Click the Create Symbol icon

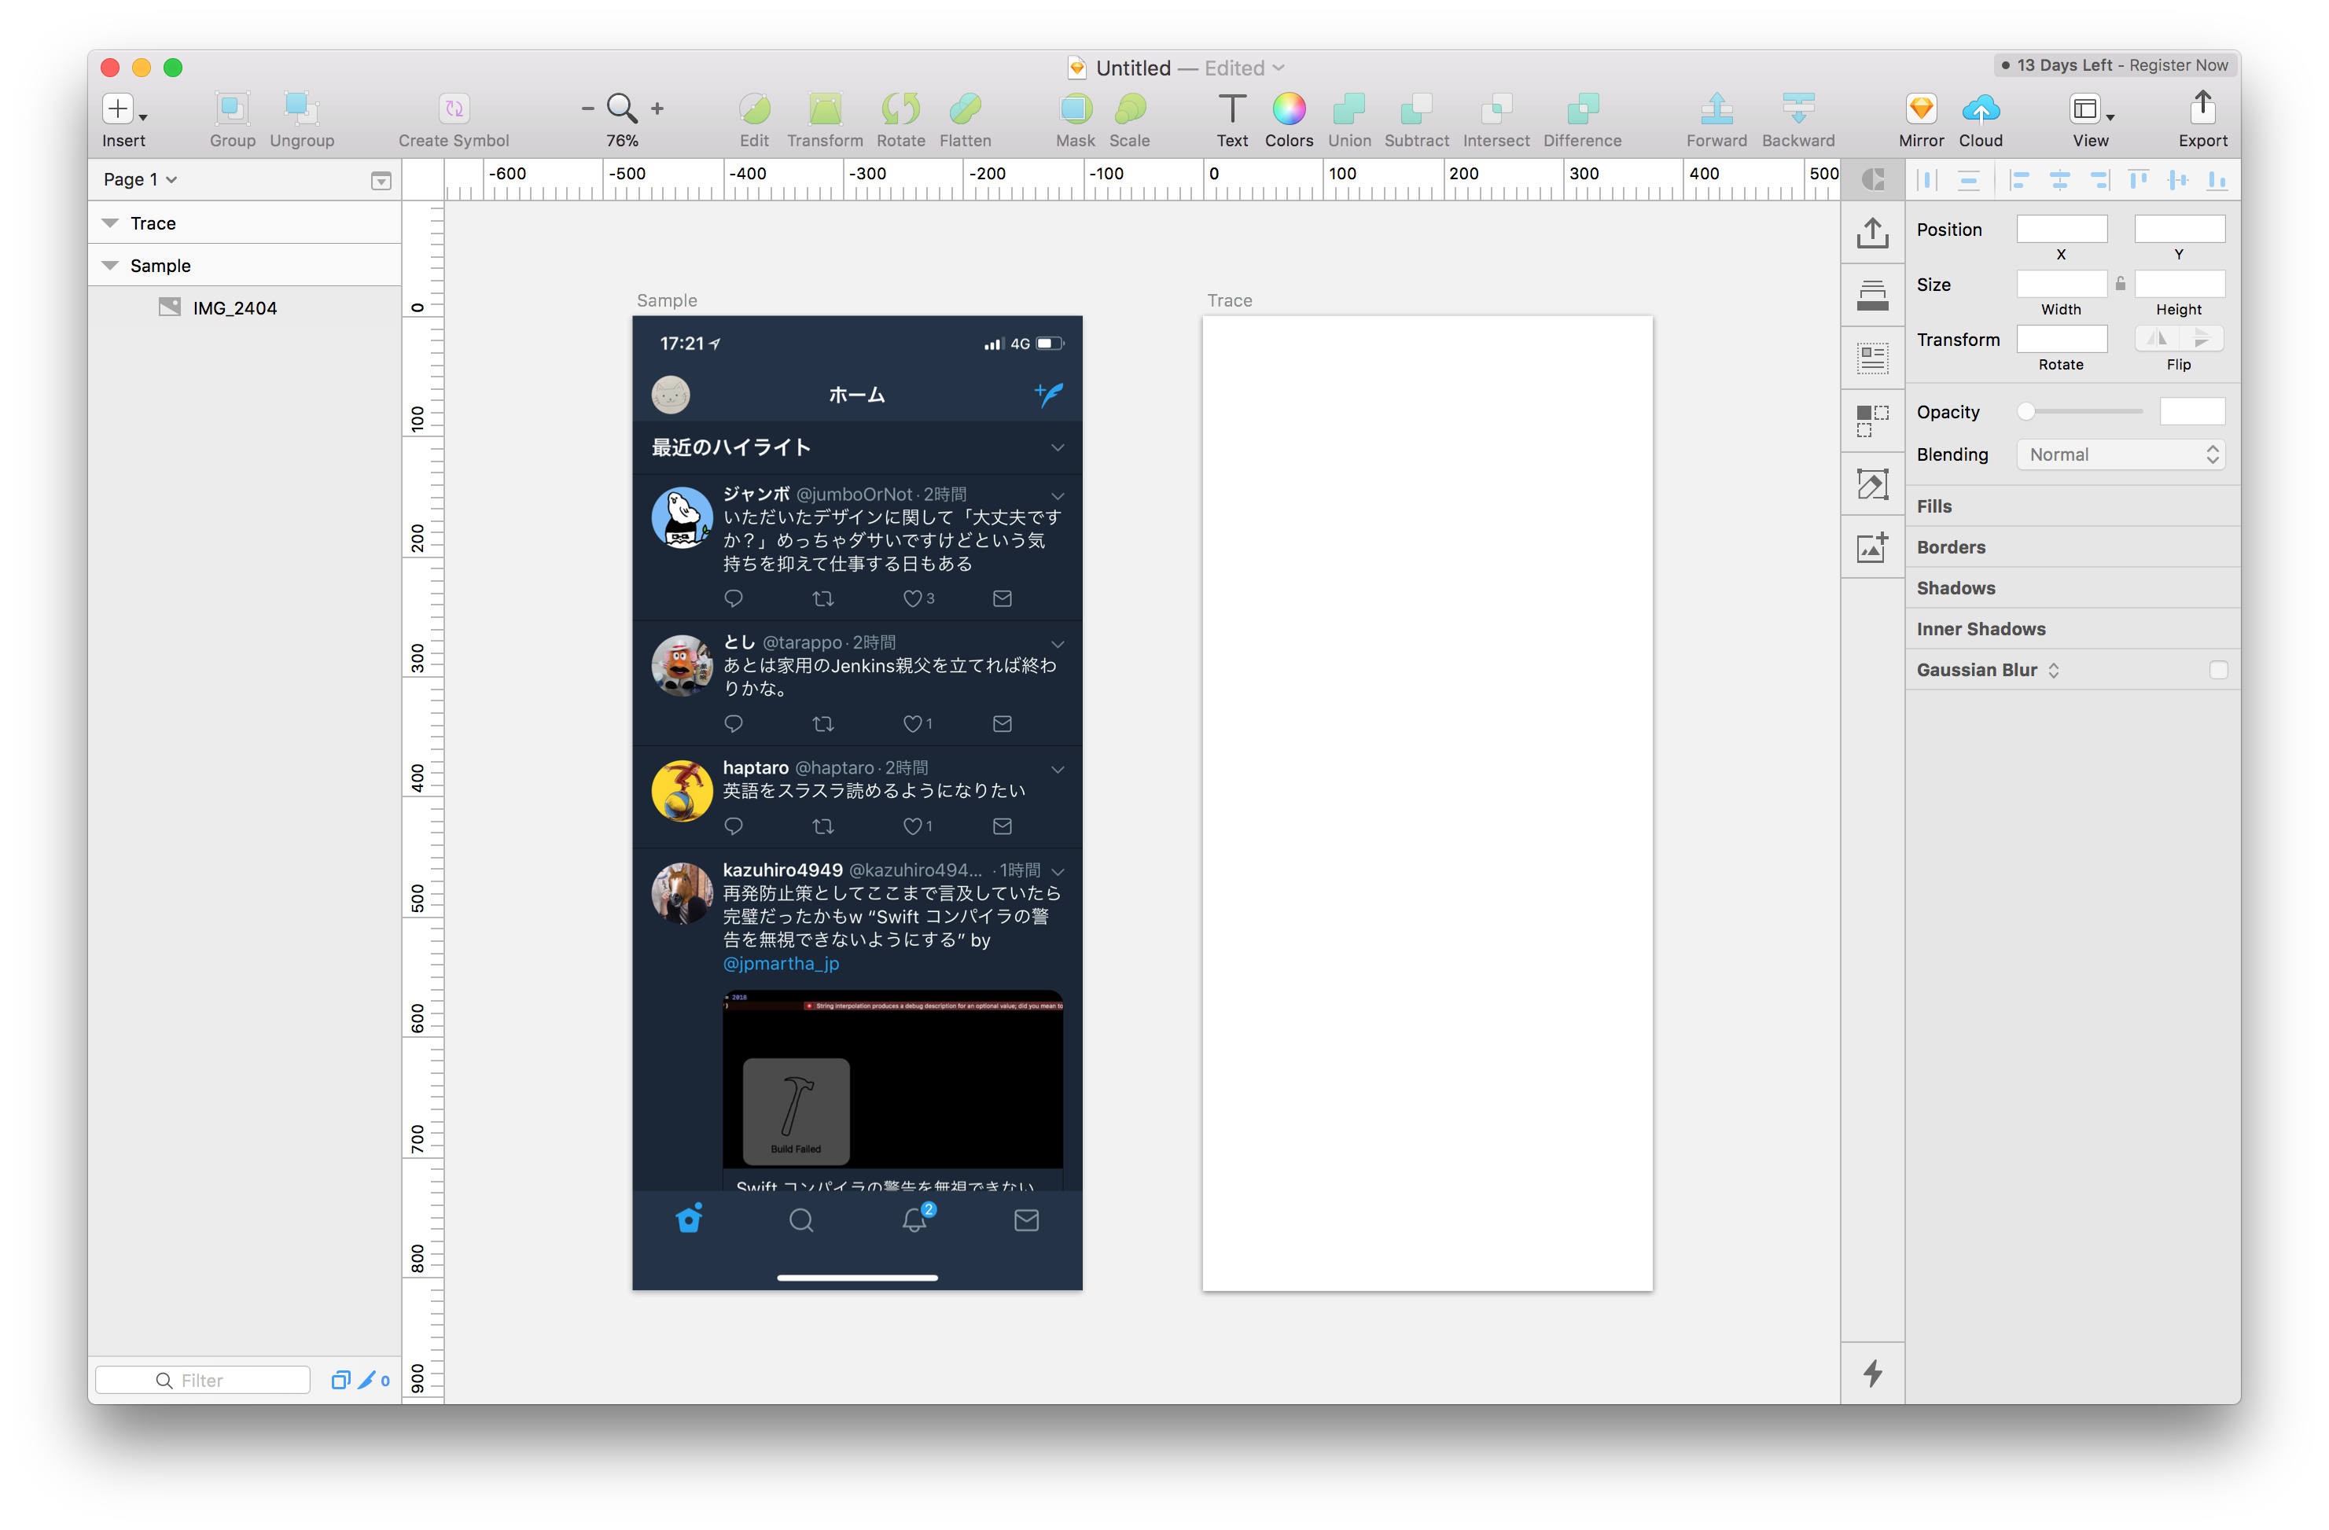(454, 108)
